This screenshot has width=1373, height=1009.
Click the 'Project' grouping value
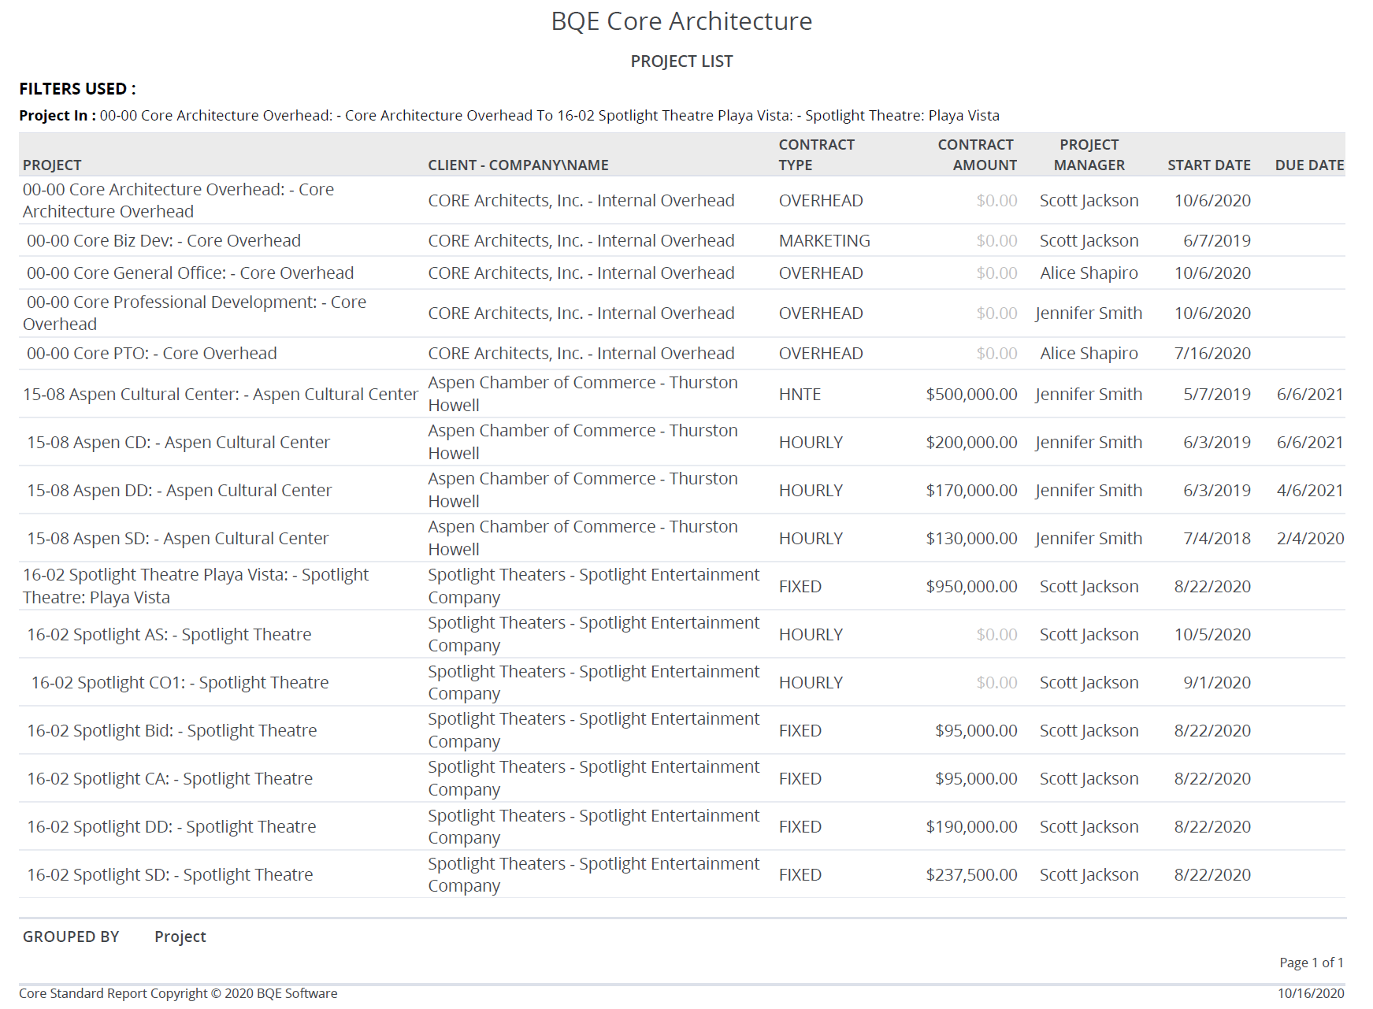pos(180,937)
